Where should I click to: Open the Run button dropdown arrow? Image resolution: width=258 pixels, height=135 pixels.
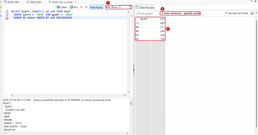click(x=81, y=7)
